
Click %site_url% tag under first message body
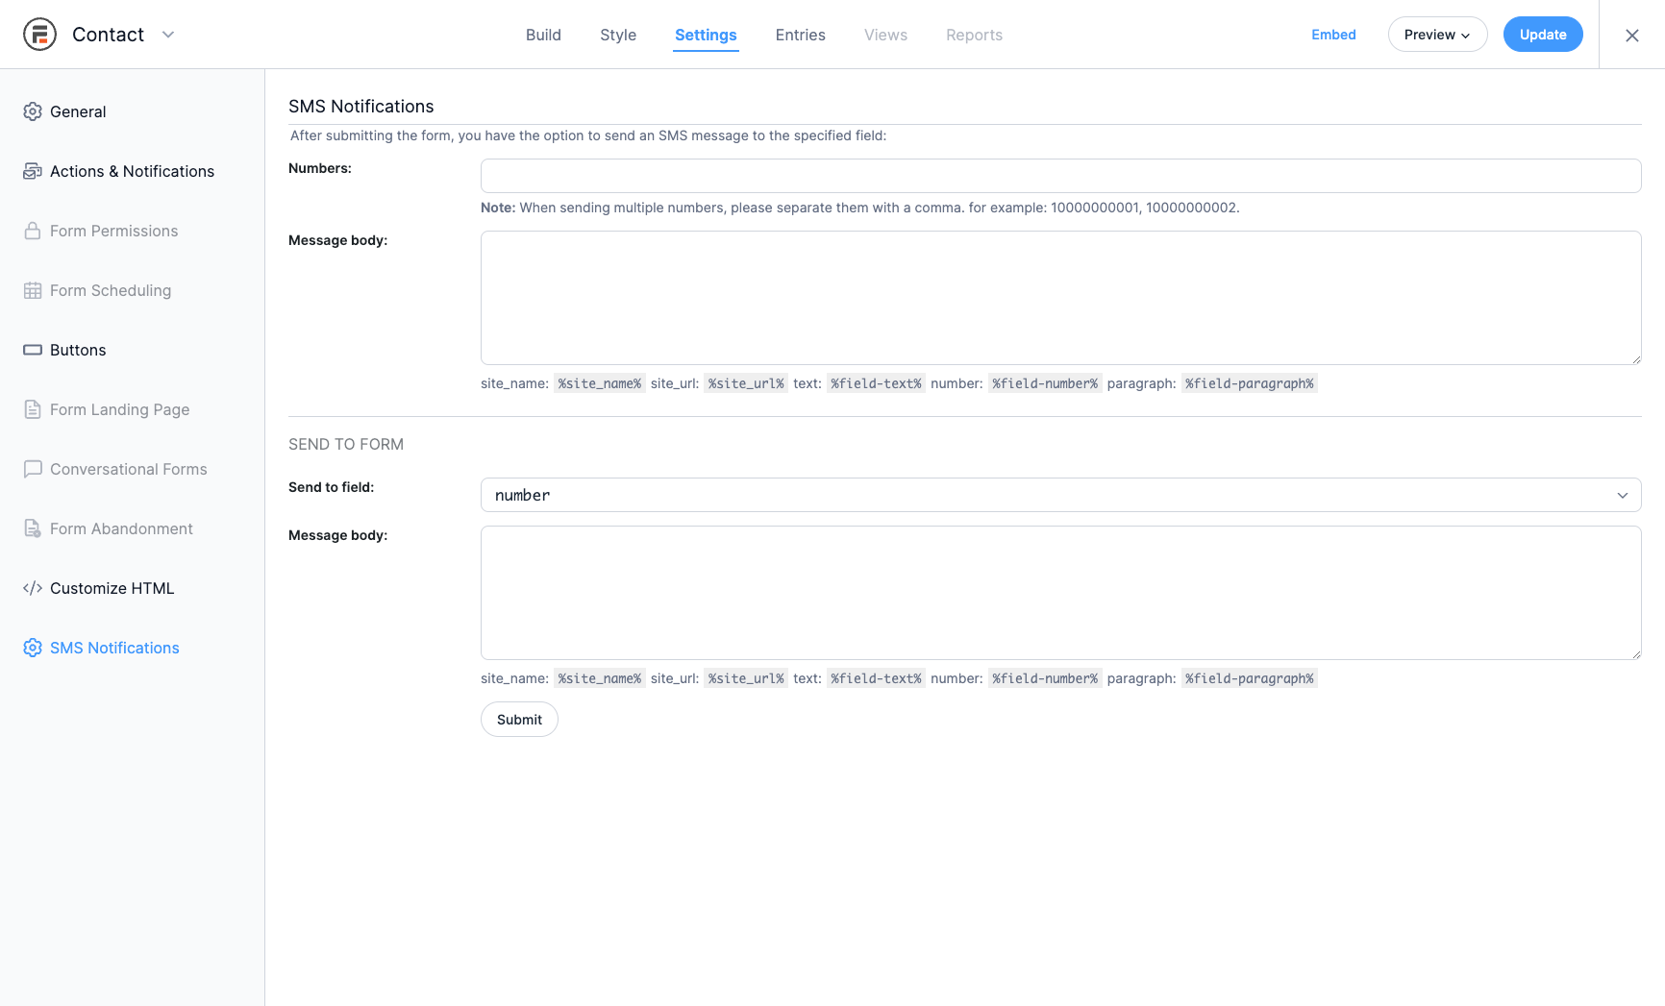[746, 383]
